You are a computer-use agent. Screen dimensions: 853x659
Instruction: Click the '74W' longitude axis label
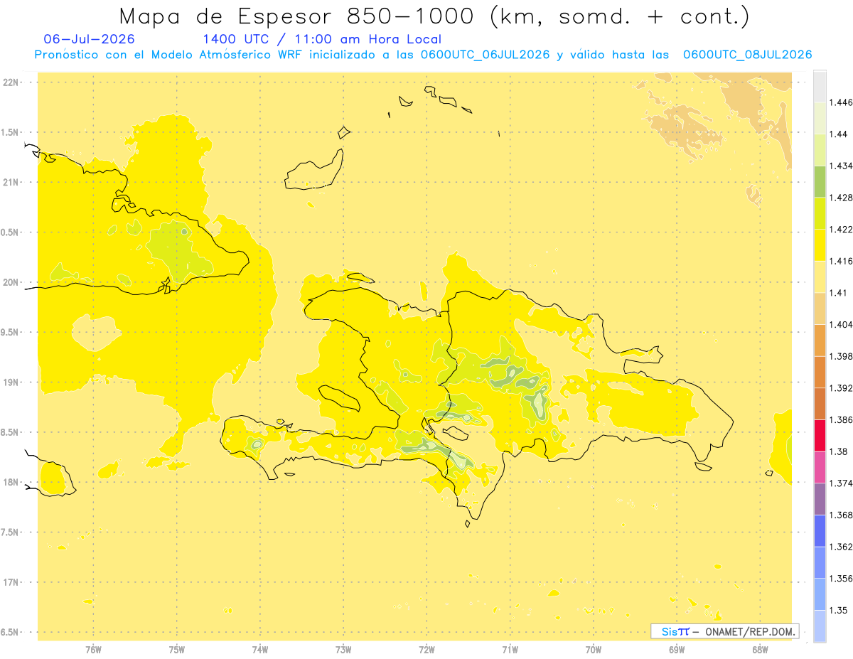(260, 649)
